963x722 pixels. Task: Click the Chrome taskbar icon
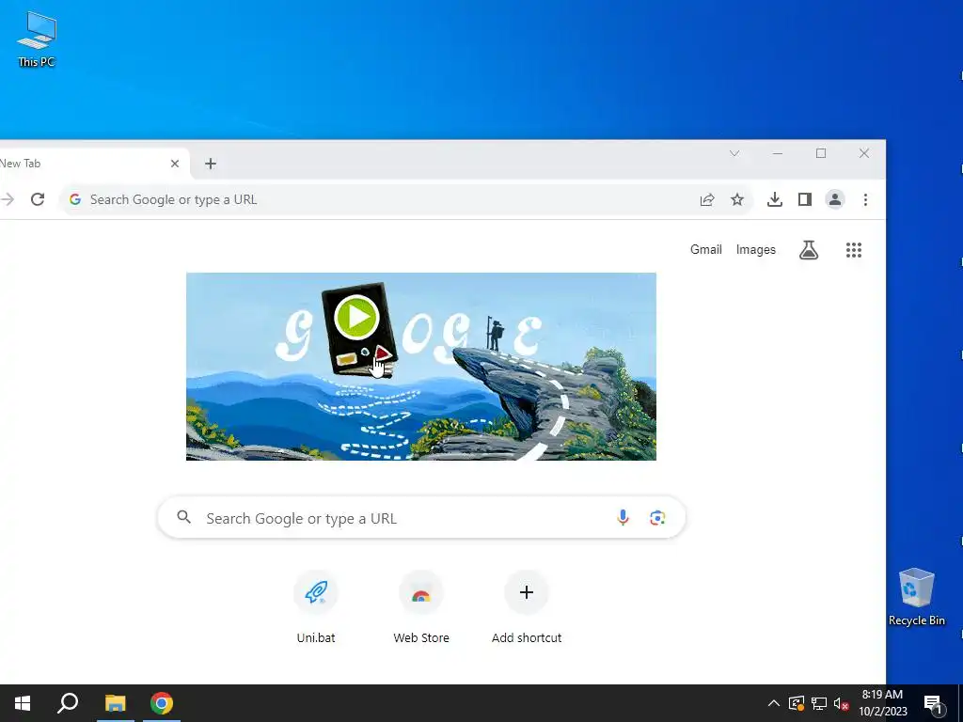click(162, 703)
